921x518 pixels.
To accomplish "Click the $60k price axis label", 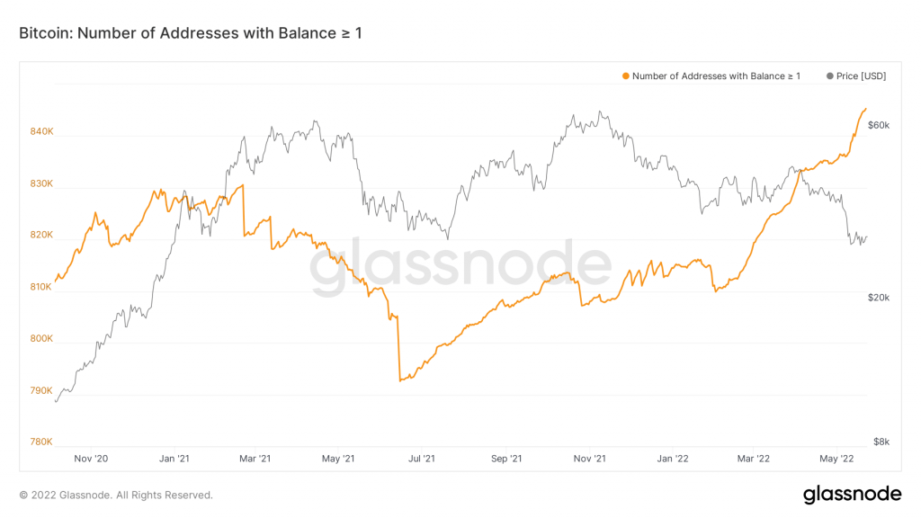I will point(877,125).
